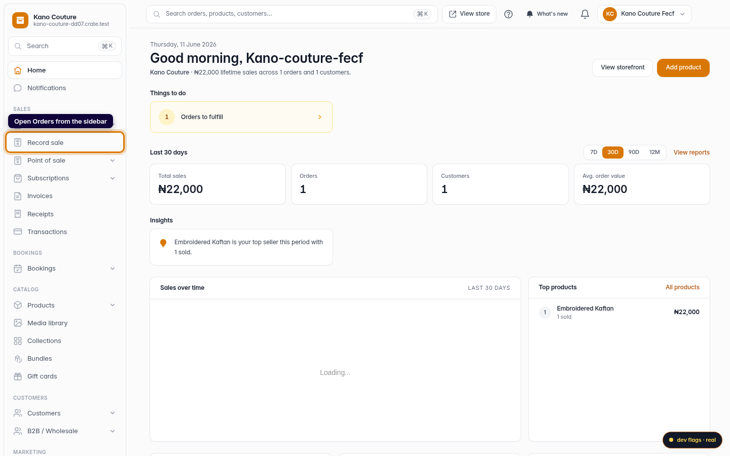Click the Collections grid icon
730x456 pixels.
18,341
